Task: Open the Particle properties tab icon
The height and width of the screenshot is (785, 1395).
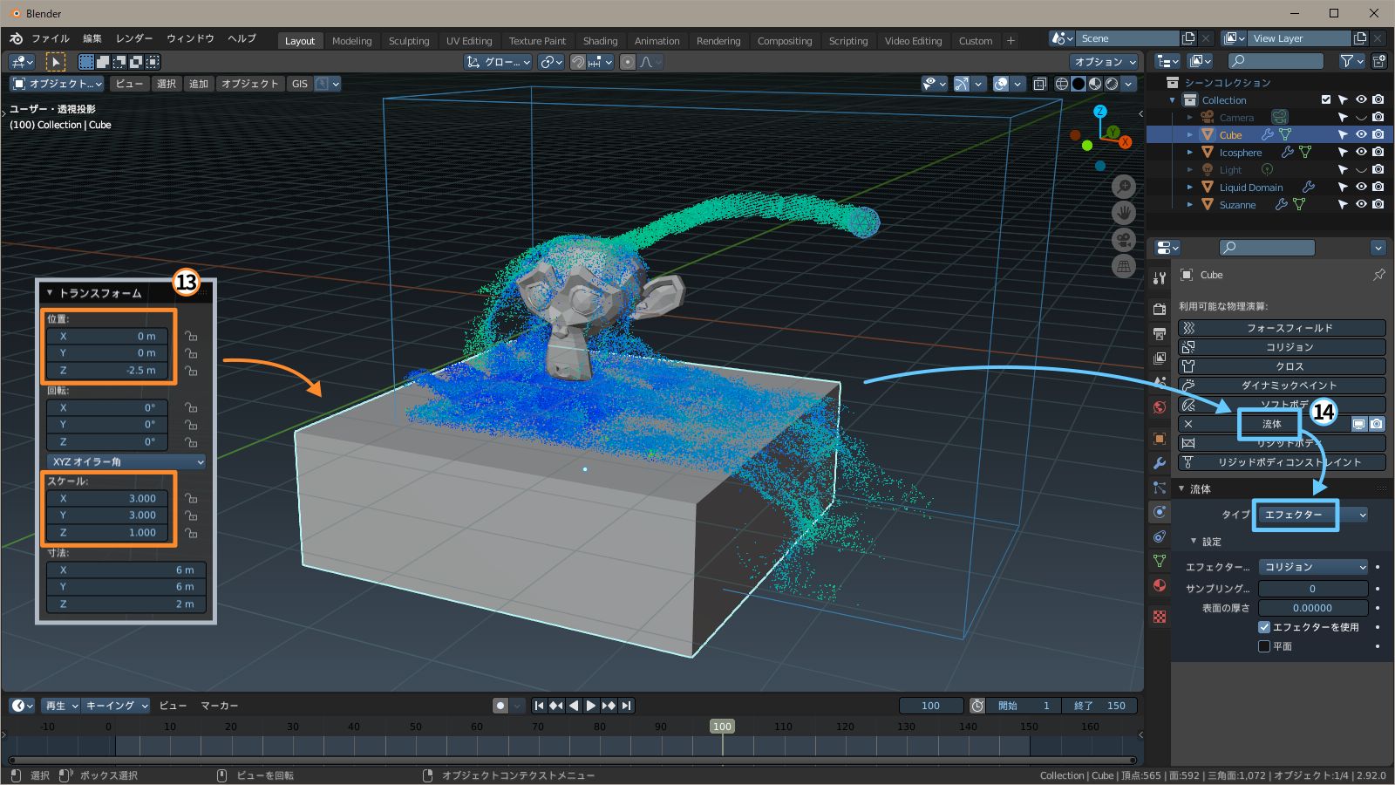Action: click(1160, 488)
